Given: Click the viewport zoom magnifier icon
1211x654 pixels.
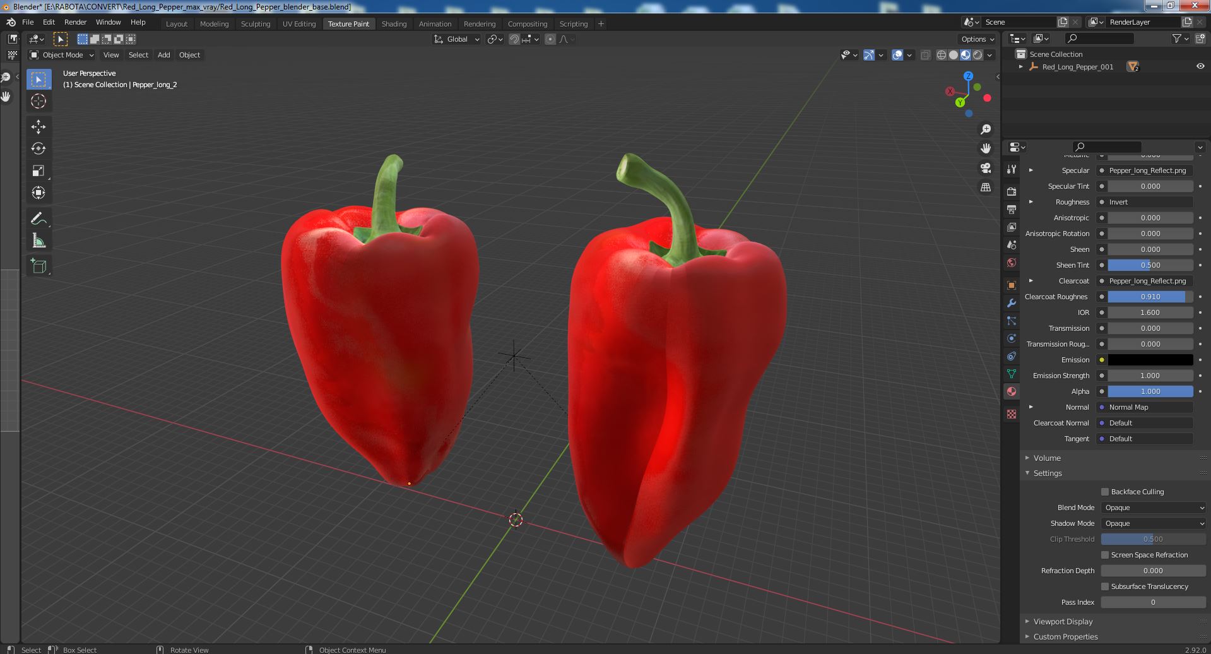Looking at the screenshot, I should [985, 129].
